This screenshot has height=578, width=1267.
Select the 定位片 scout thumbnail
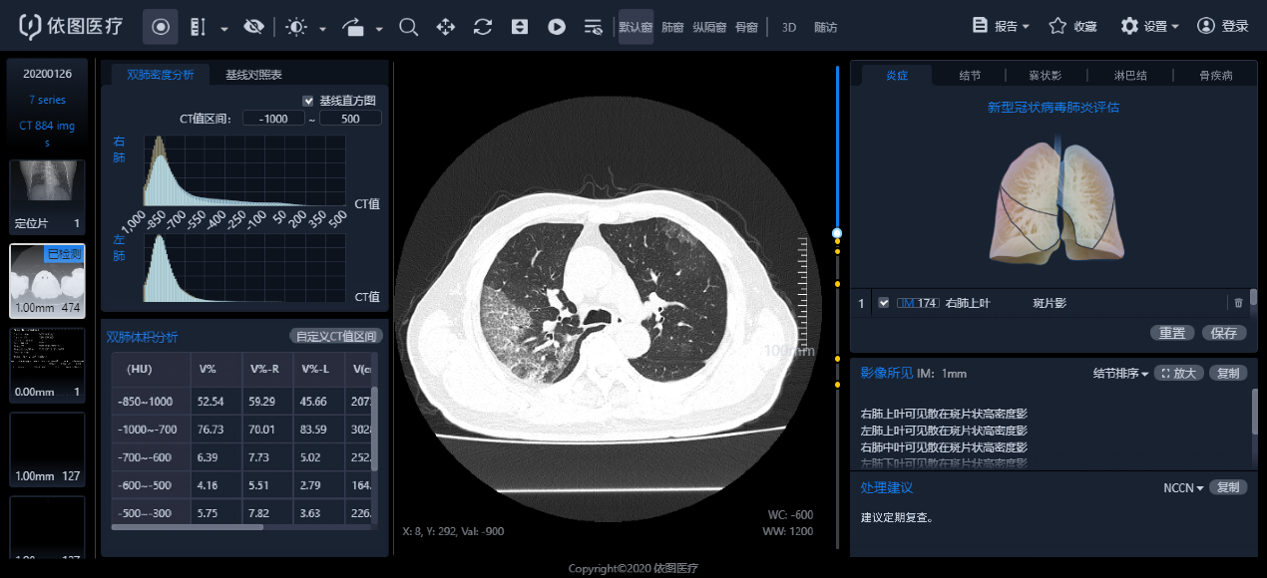(47, 195)
